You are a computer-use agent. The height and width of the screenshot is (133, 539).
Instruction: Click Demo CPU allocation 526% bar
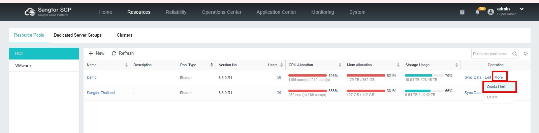[308, 75]
